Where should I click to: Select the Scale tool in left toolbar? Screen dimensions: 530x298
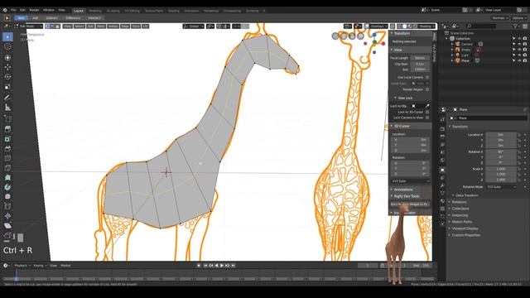[7, 87]
